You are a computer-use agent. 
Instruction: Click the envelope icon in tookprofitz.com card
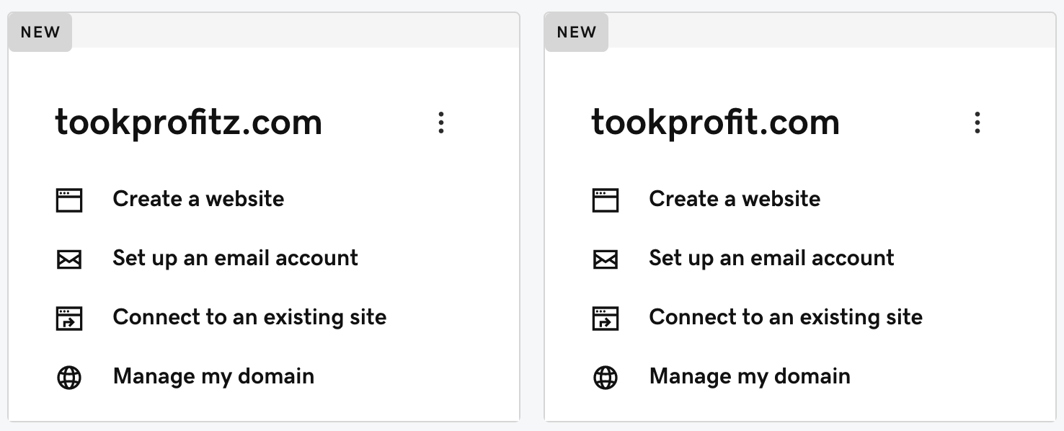pyautogui.click(x=69, y=259)
